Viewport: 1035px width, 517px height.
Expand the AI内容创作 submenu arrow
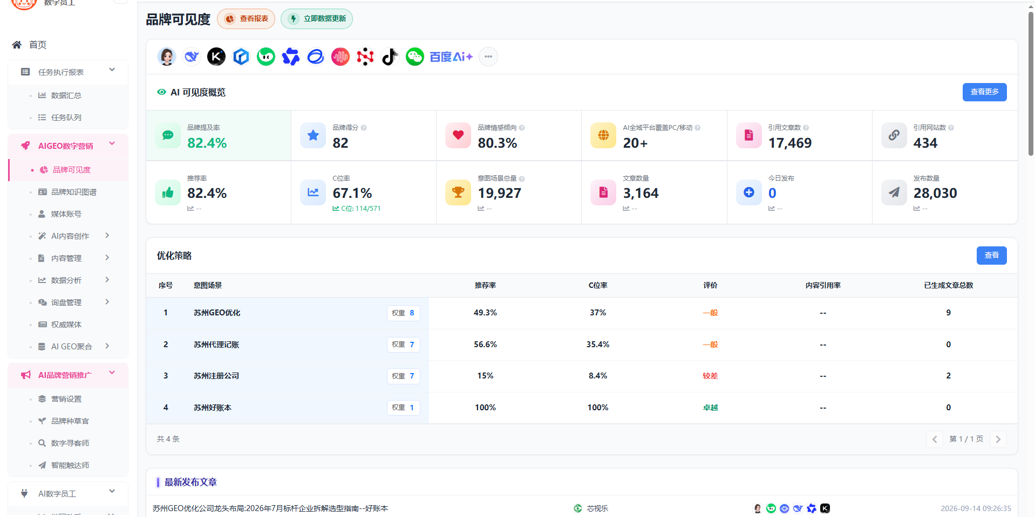(x=107, y=236)
